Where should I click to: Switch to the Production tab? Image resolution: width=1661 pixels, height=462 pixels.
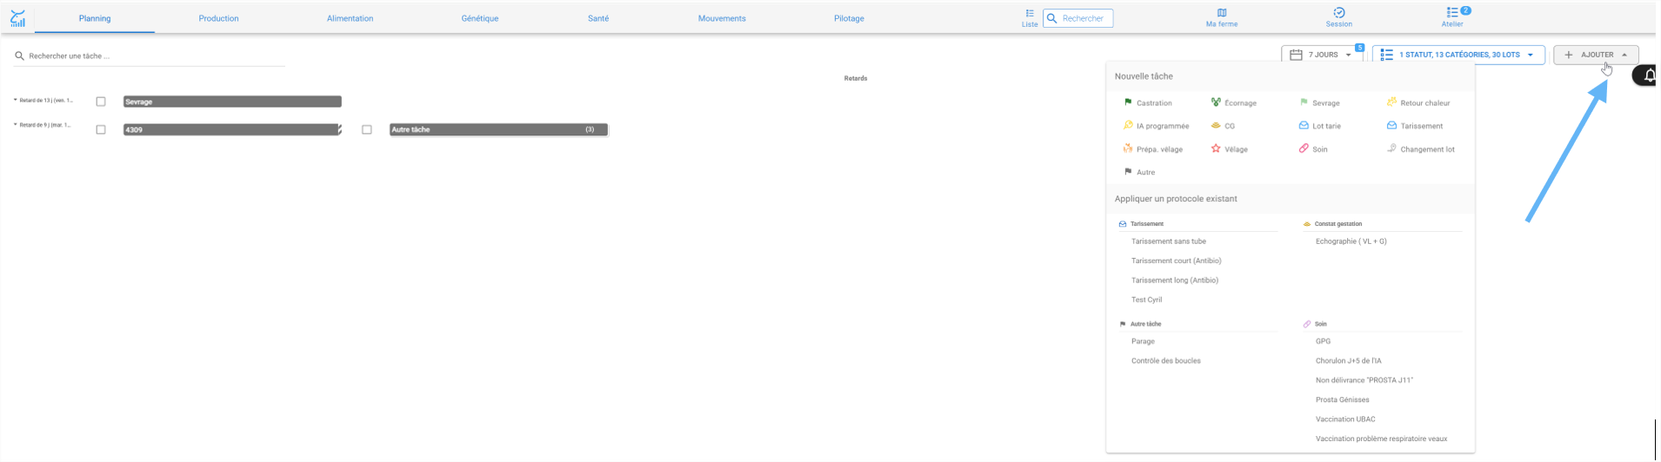[218, 18]
